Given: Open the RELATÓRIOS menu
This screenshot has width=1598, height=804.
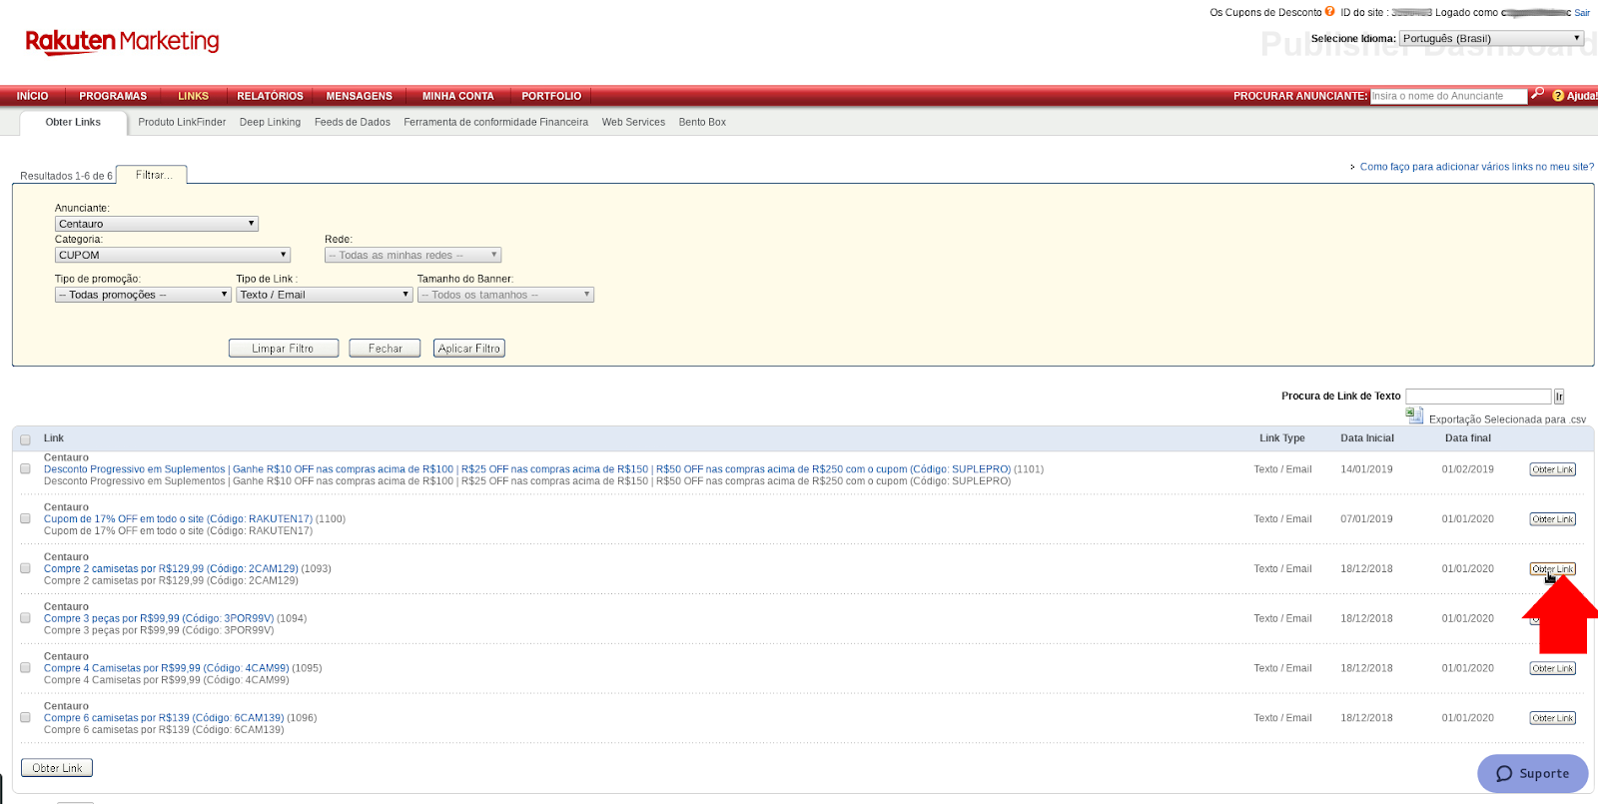Looking at the screenshot, I should tap(270, 96).
